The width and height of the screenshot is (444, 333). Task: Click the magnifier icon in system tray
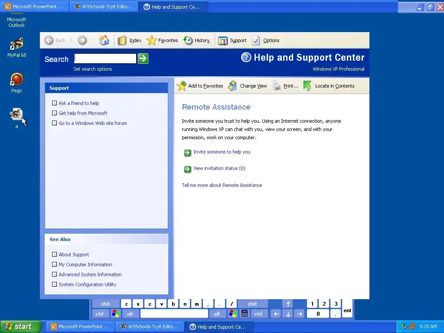point(412,326)
